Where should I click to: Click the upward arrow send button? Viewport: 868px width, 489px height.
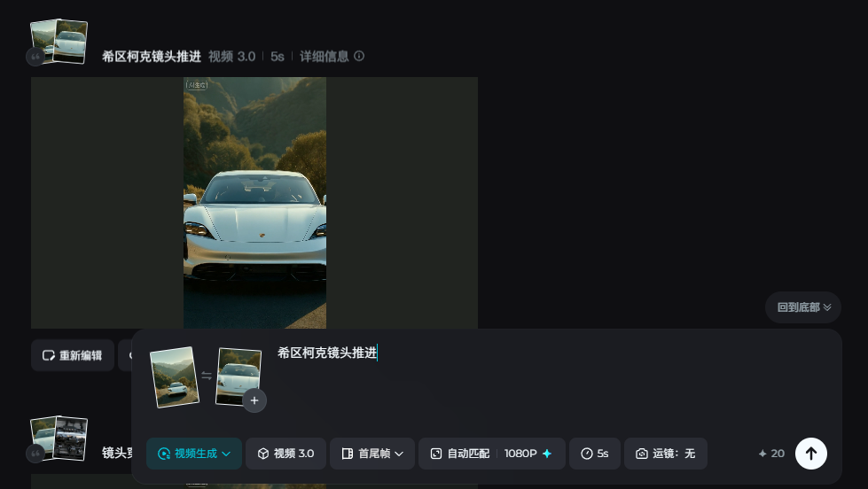coord(810,454)
